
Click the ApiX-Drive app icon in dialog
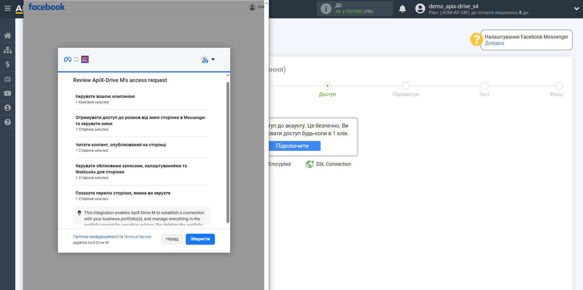pyautogui.click(x=85, y=59)
